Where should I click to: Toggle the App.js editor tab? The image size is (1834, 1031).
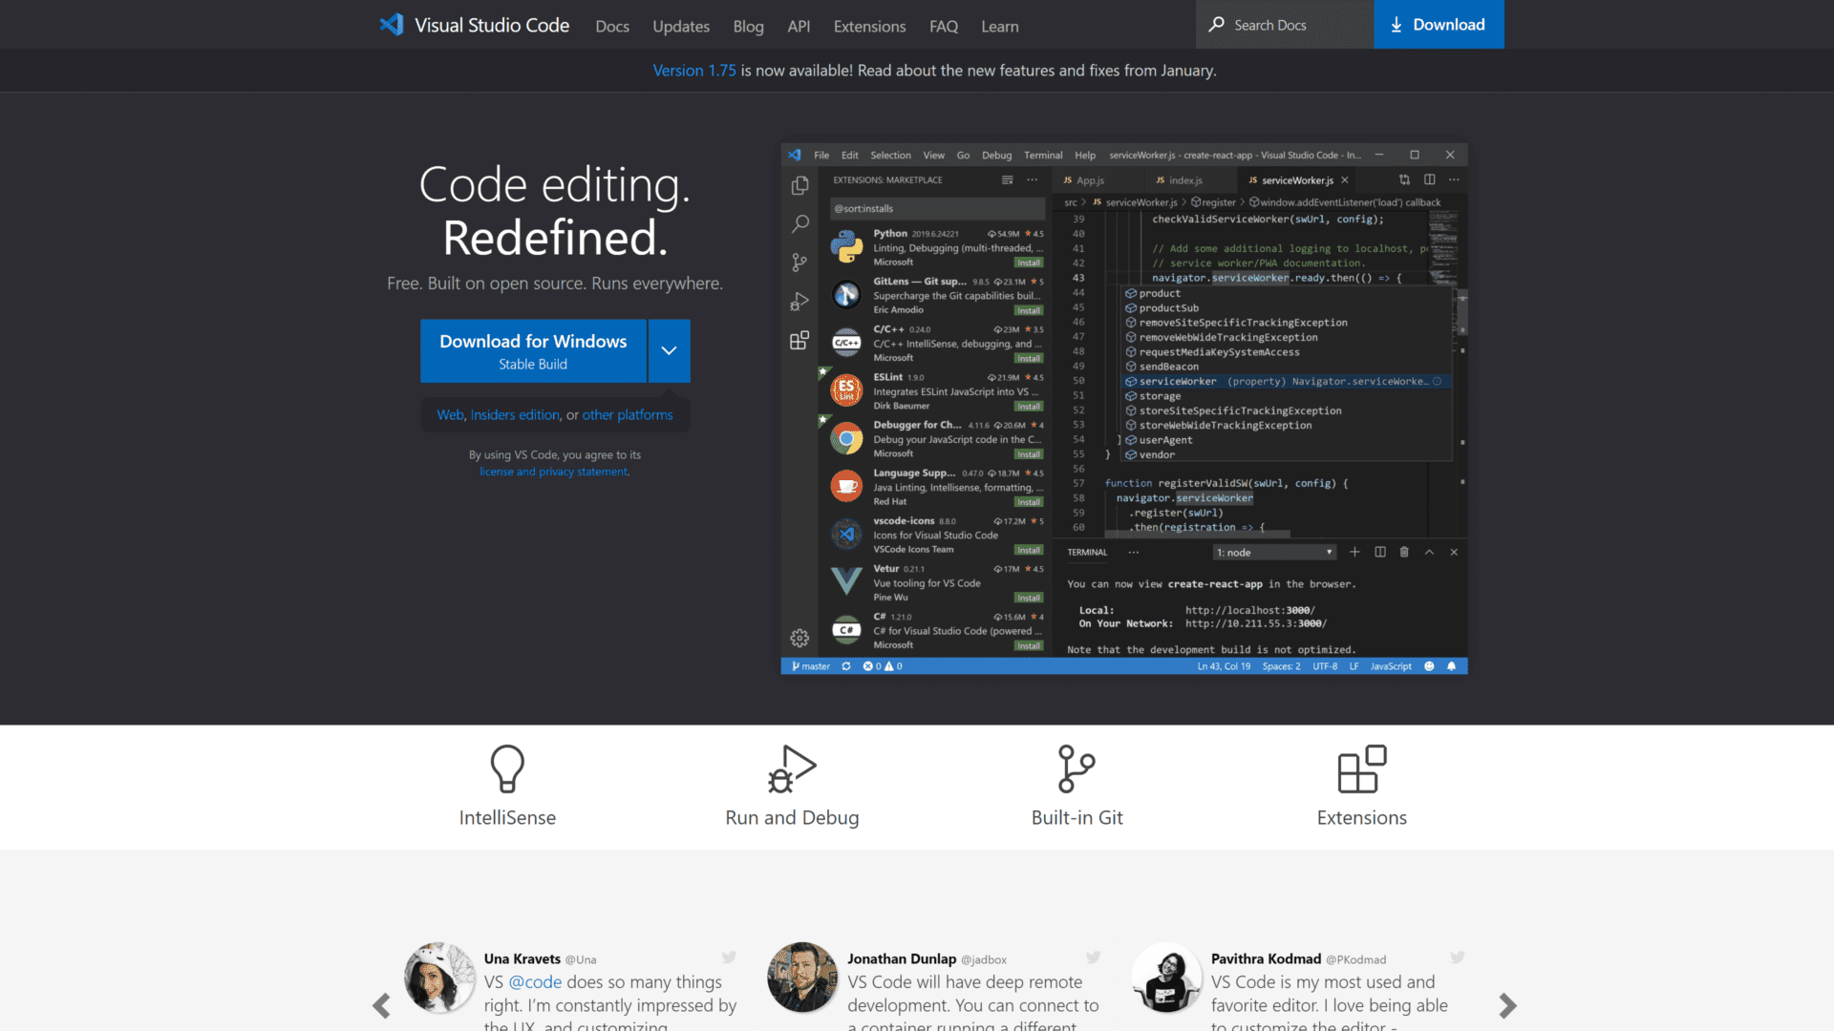(x=1086, y=180)
